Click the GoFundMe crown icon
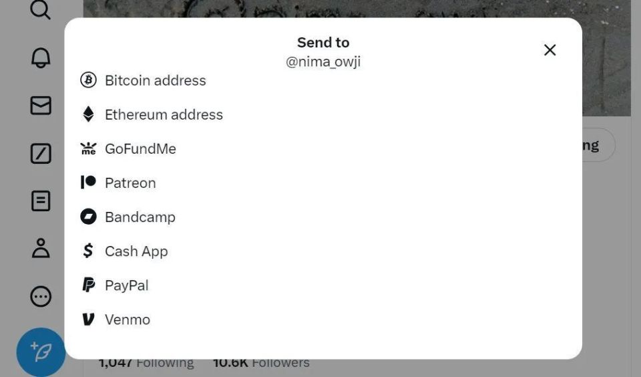Screen dimensions: 641x377 pos(88,148)
